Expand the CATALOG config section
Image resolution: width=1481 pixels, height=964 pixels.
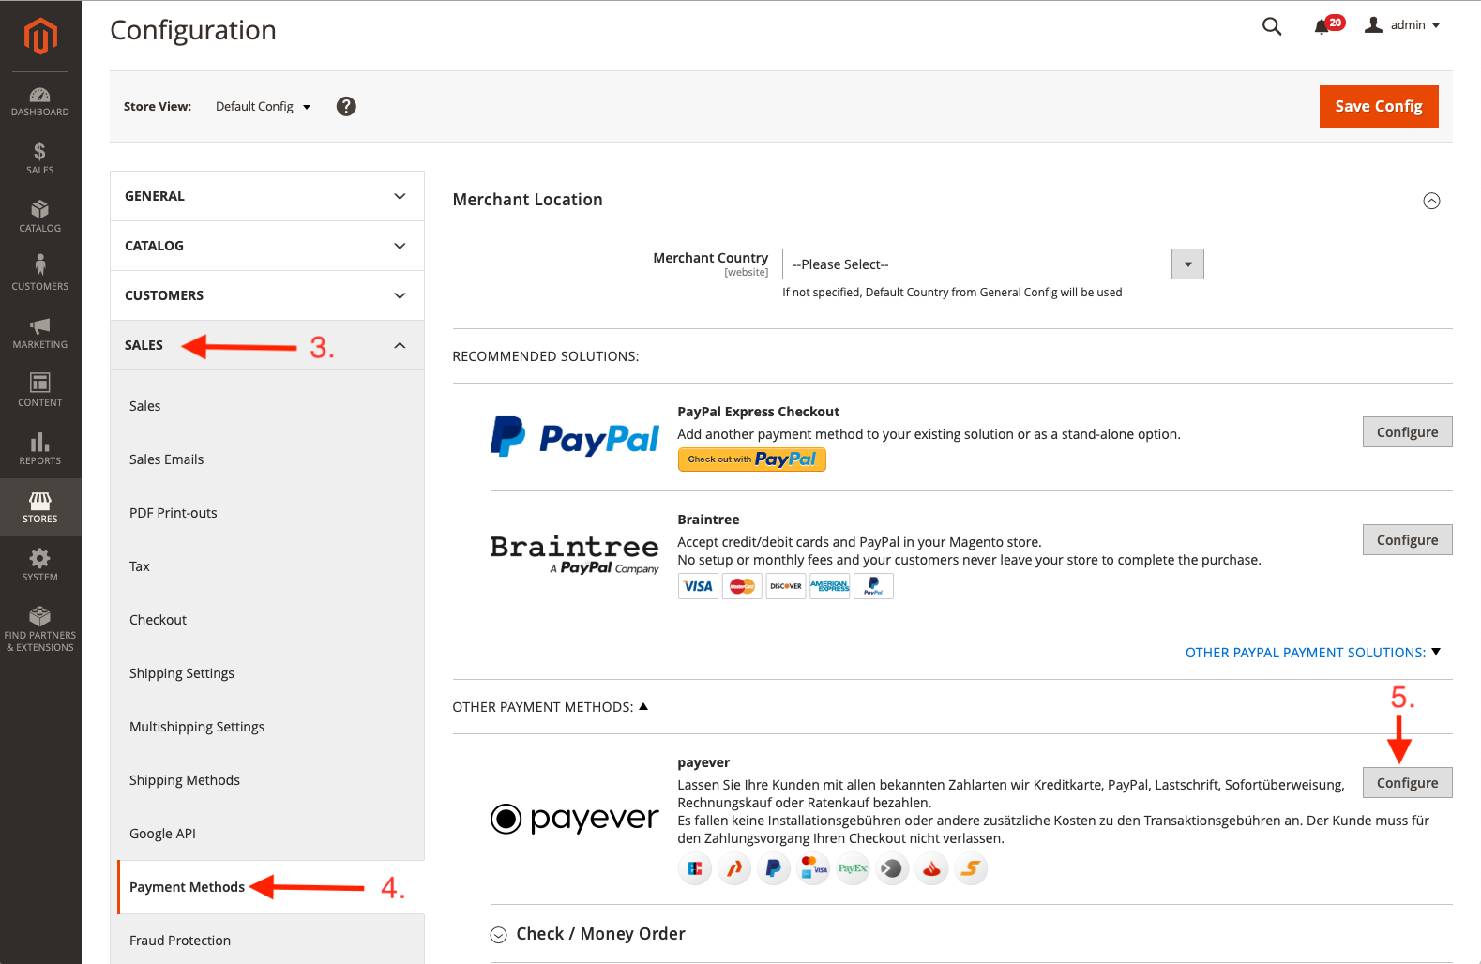coord(267,246)
